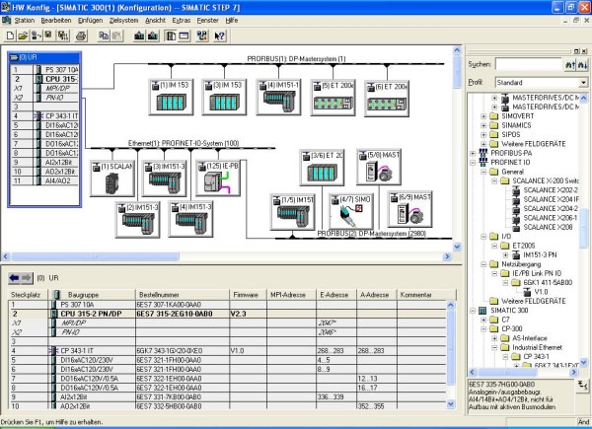Screen dimensions: 592x429
Task: Select CP 343-1 IT in rack slot 4
Action: click(x=44, y=116)
